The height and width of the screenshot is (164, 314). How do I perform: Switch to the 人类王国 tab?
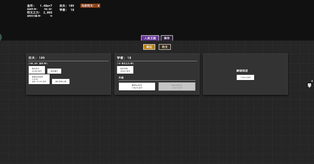(x=150, y=38)
